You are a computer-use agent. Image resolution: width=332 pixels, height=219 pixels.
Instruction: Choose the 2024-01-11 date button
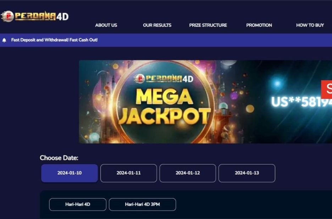128,173
